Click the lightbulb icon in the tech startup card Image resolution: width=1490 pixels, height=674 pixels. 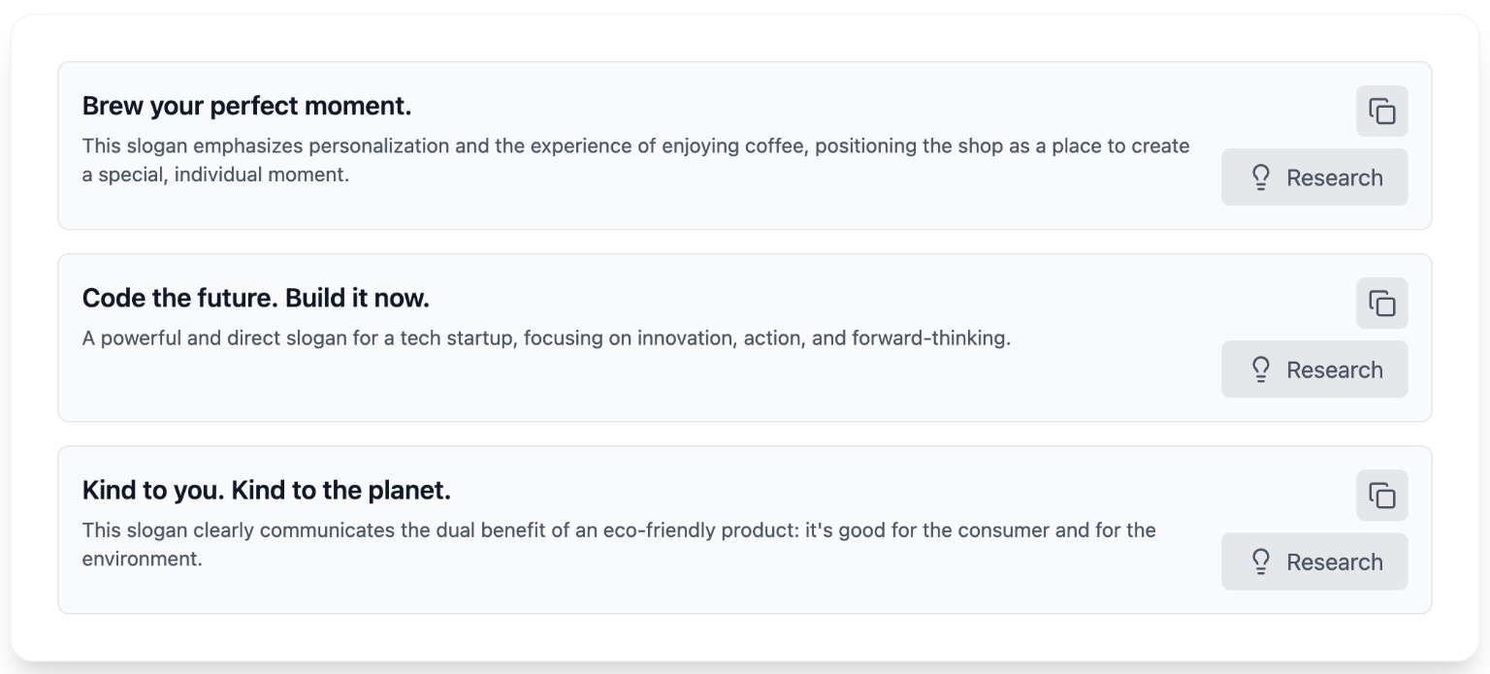(x=1261, y=369)
